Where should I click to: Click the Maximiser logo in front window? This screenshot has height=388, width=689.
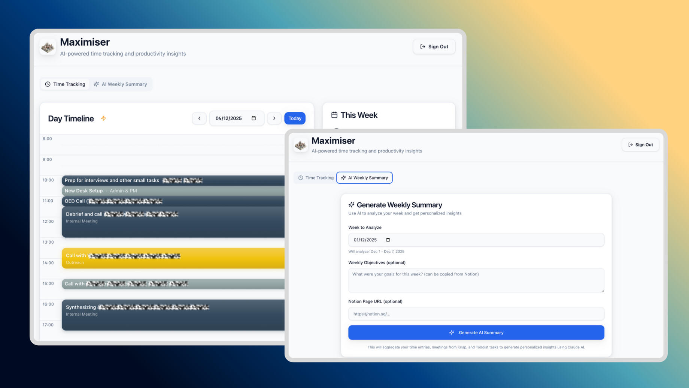(x=300, y=145)
